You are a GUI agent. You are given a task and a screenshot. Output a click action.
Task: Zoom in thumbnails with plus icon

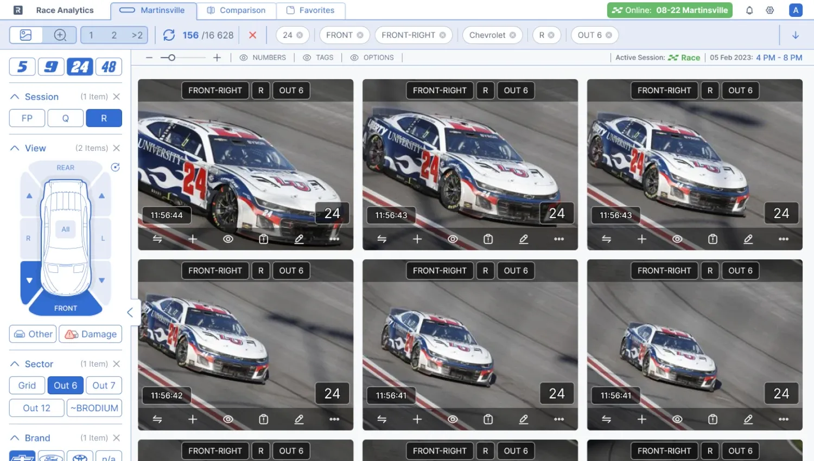coord(217,57)
